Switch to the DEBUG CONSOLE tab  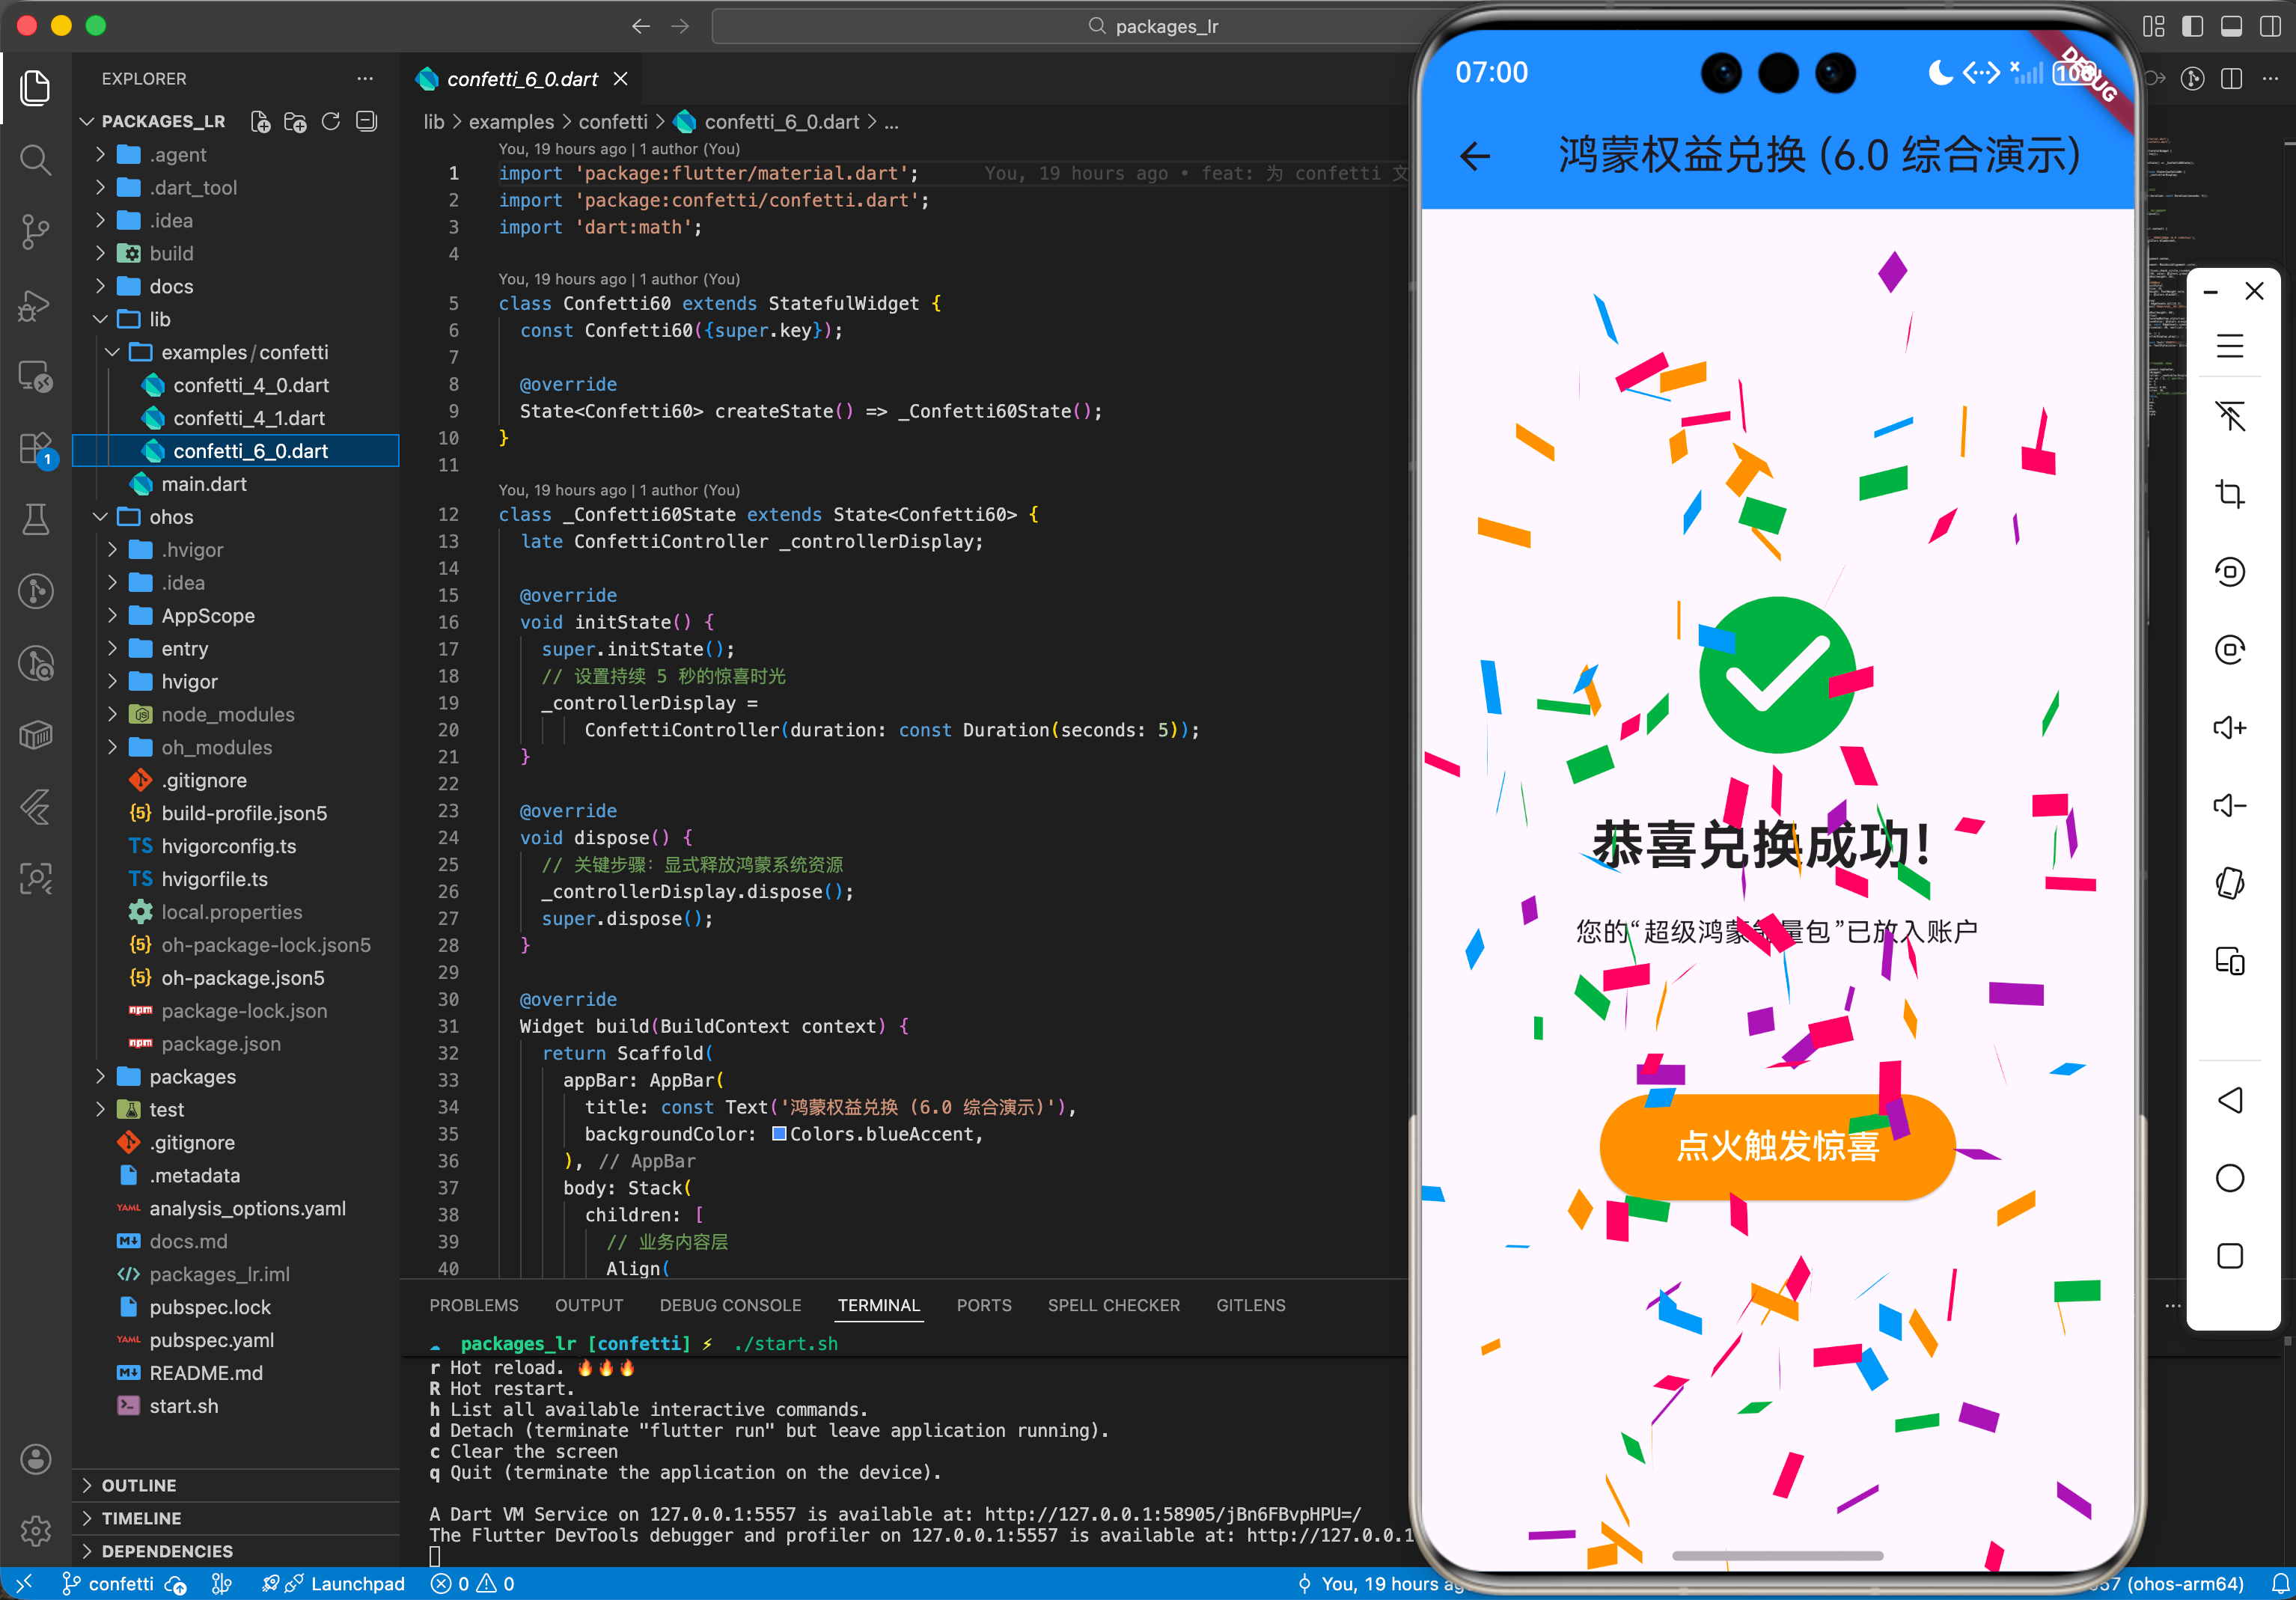pos(730,1305)
